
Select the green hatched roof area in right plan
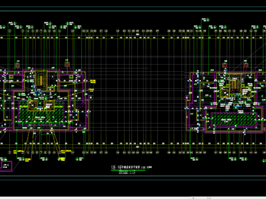click(234, 119)
